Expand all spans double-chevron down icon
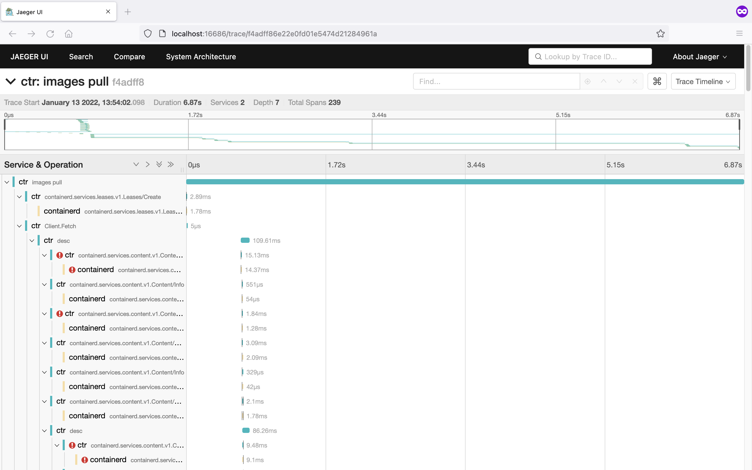The width and height of the screenshot is (752, 470). 159,164
